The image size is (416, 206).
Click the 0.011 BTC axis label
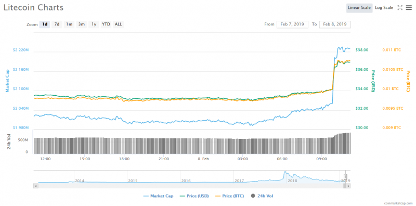coord(392,50)
